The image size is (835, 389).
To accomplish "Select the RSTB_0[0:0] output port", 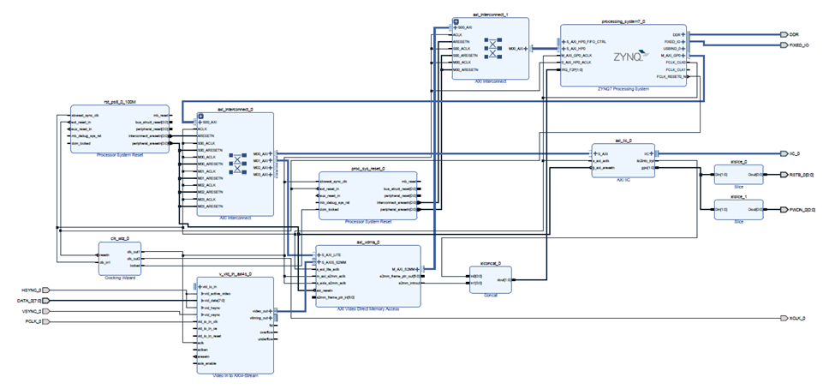I will pos(781,174).
